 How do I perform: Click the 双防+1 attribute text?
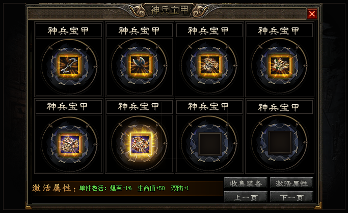(x=179, y=188)
